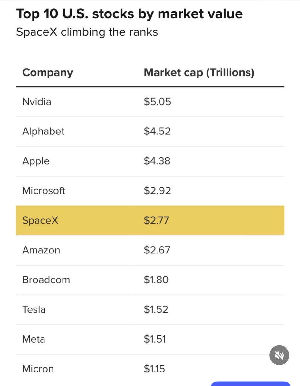The image size is (300, 386).
Task: Click the $1.15 Micron value
Action: pos(154,369)
